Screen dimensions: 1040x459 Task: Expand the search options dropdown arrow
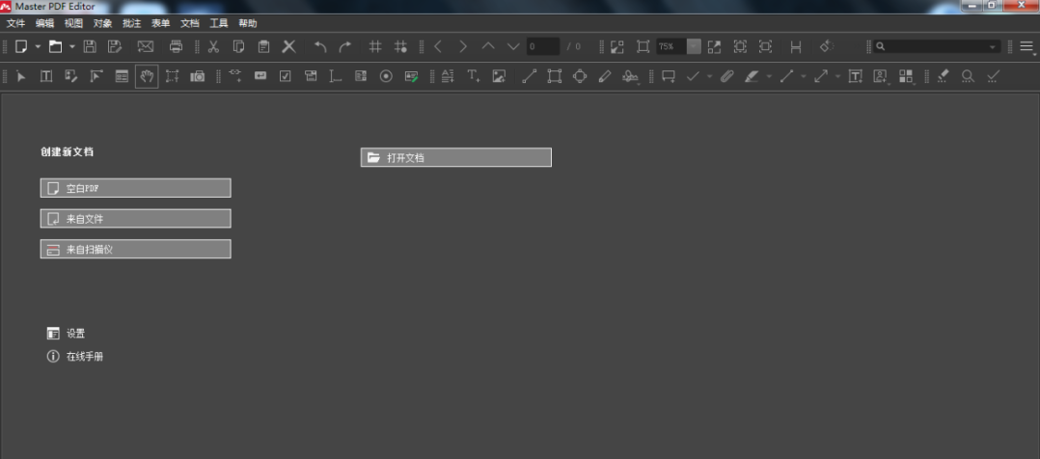993,47
